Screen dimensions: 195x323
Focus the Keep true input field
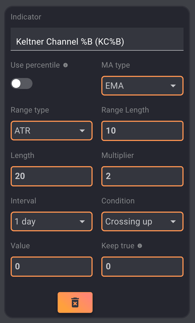tap(142, 266)
